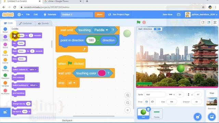Image resolution: width=219 pixels, height=123 pixels.
Task: Open Tutorials
Action: coord(50,14)
